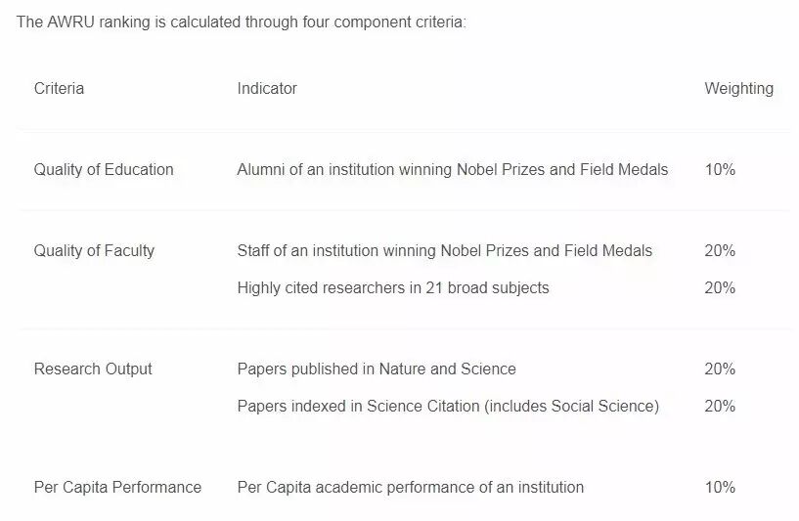Click the alumni Nobel Prizes indicator text
This screenshot has width=799, height=521.
[452, 170]
